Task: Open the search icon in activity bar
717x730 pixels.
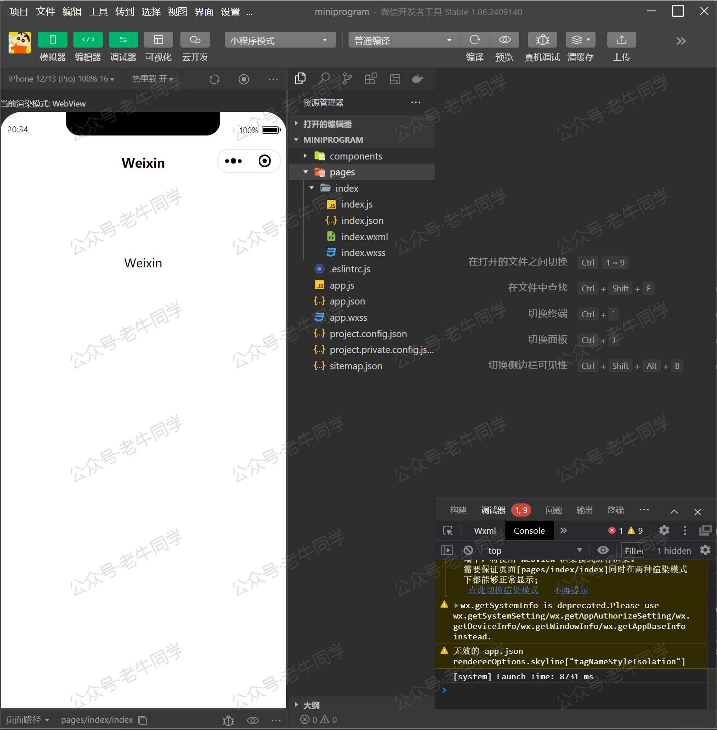Action: click(x=324, y=79)
